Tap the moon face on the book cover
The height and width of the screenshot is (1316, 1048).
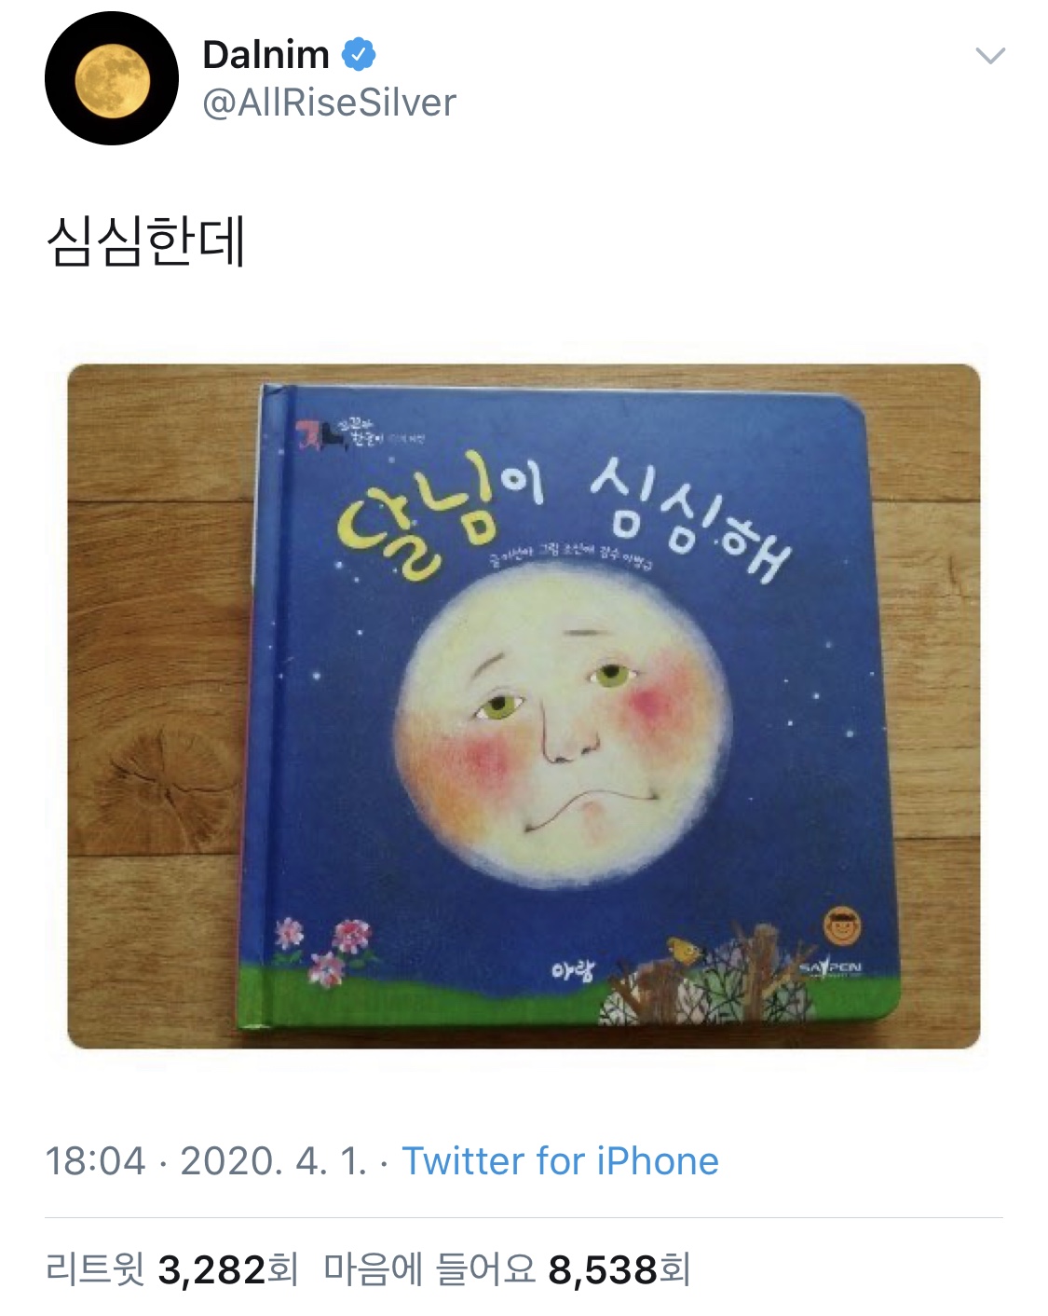tap(565, 723)
